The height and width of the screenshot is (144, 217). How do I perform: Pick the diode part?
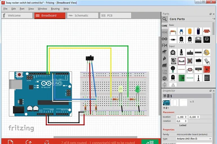173,40
